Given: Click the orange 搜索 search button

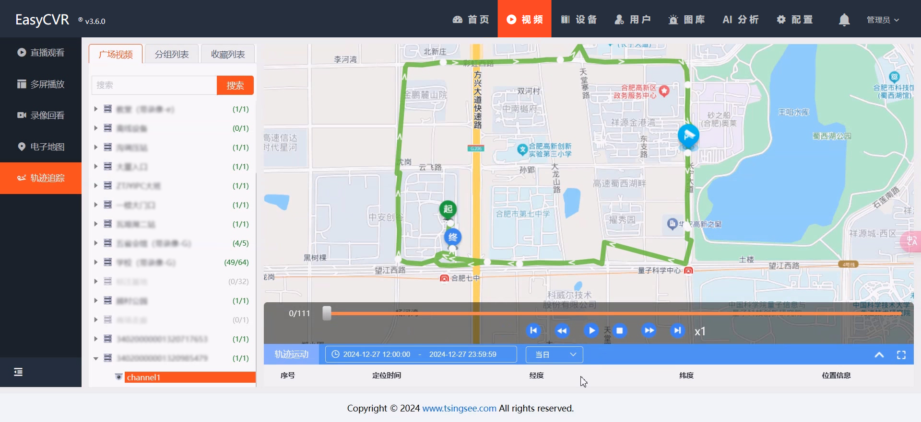Looking at the screenshot, I should tap(235, 85).
